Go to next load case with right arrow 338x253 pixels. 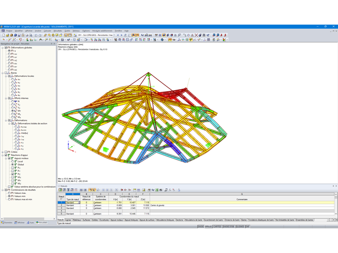point(121,35)
